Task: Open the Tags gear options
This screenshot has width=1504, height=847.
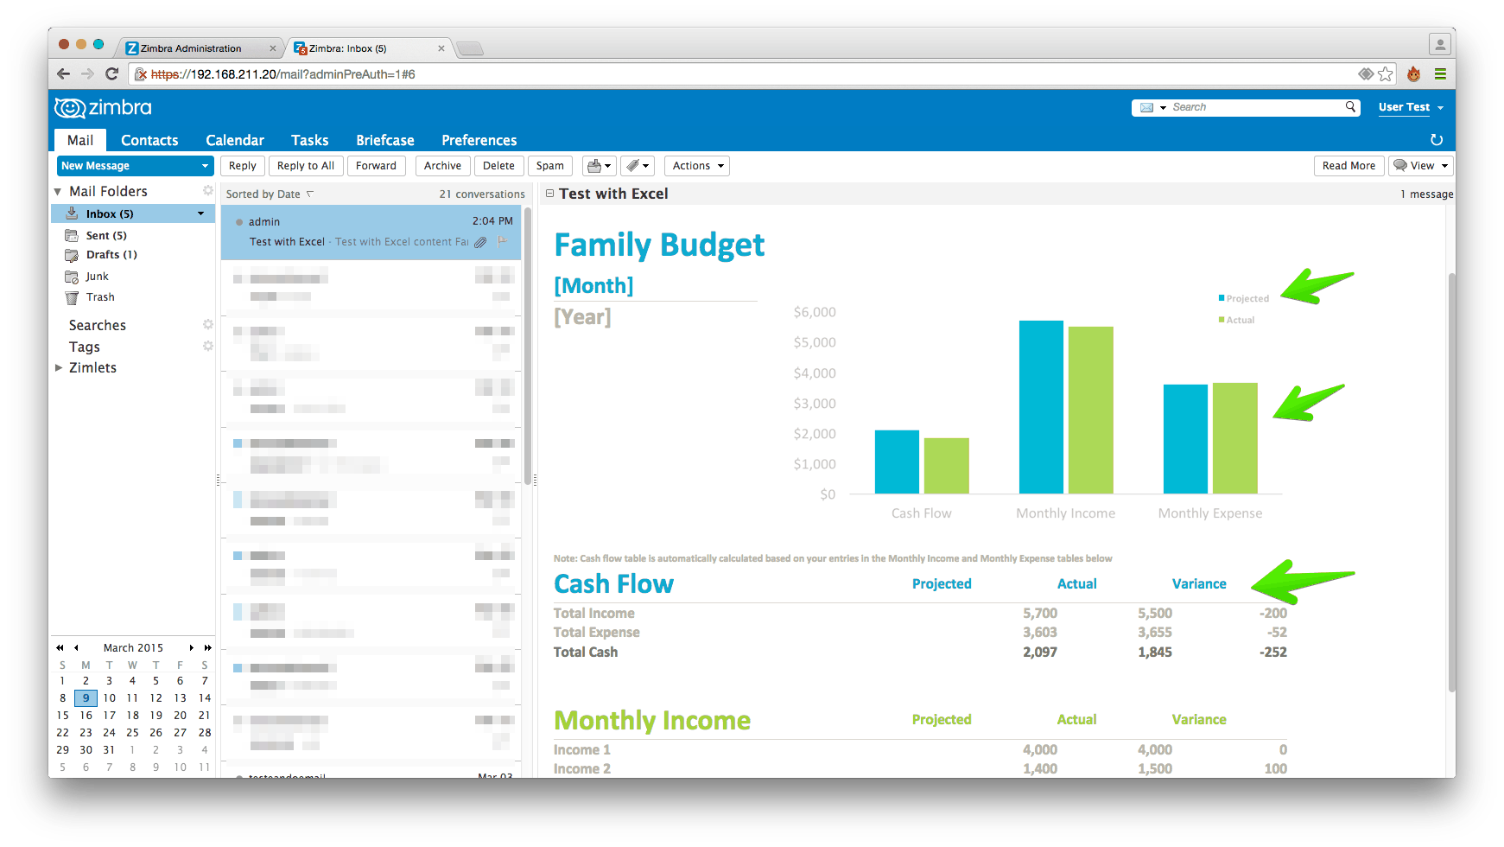Action: point(207,346)
